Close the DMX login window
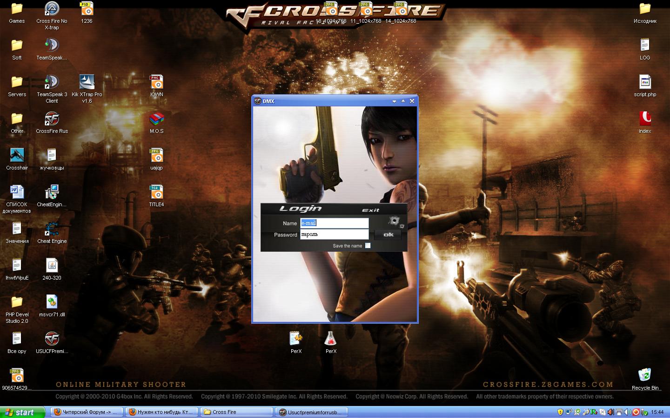Viewport: 670px width, 418px height. tap(412, 101)
